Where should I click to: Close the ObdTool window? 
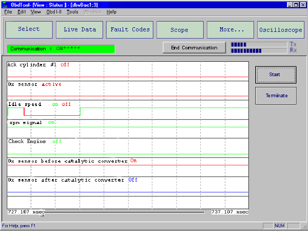click(303, 5)
